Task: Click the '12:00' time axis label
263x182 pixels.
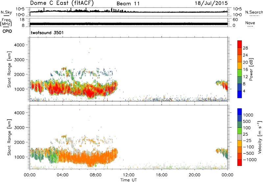Action: (129, 175)
